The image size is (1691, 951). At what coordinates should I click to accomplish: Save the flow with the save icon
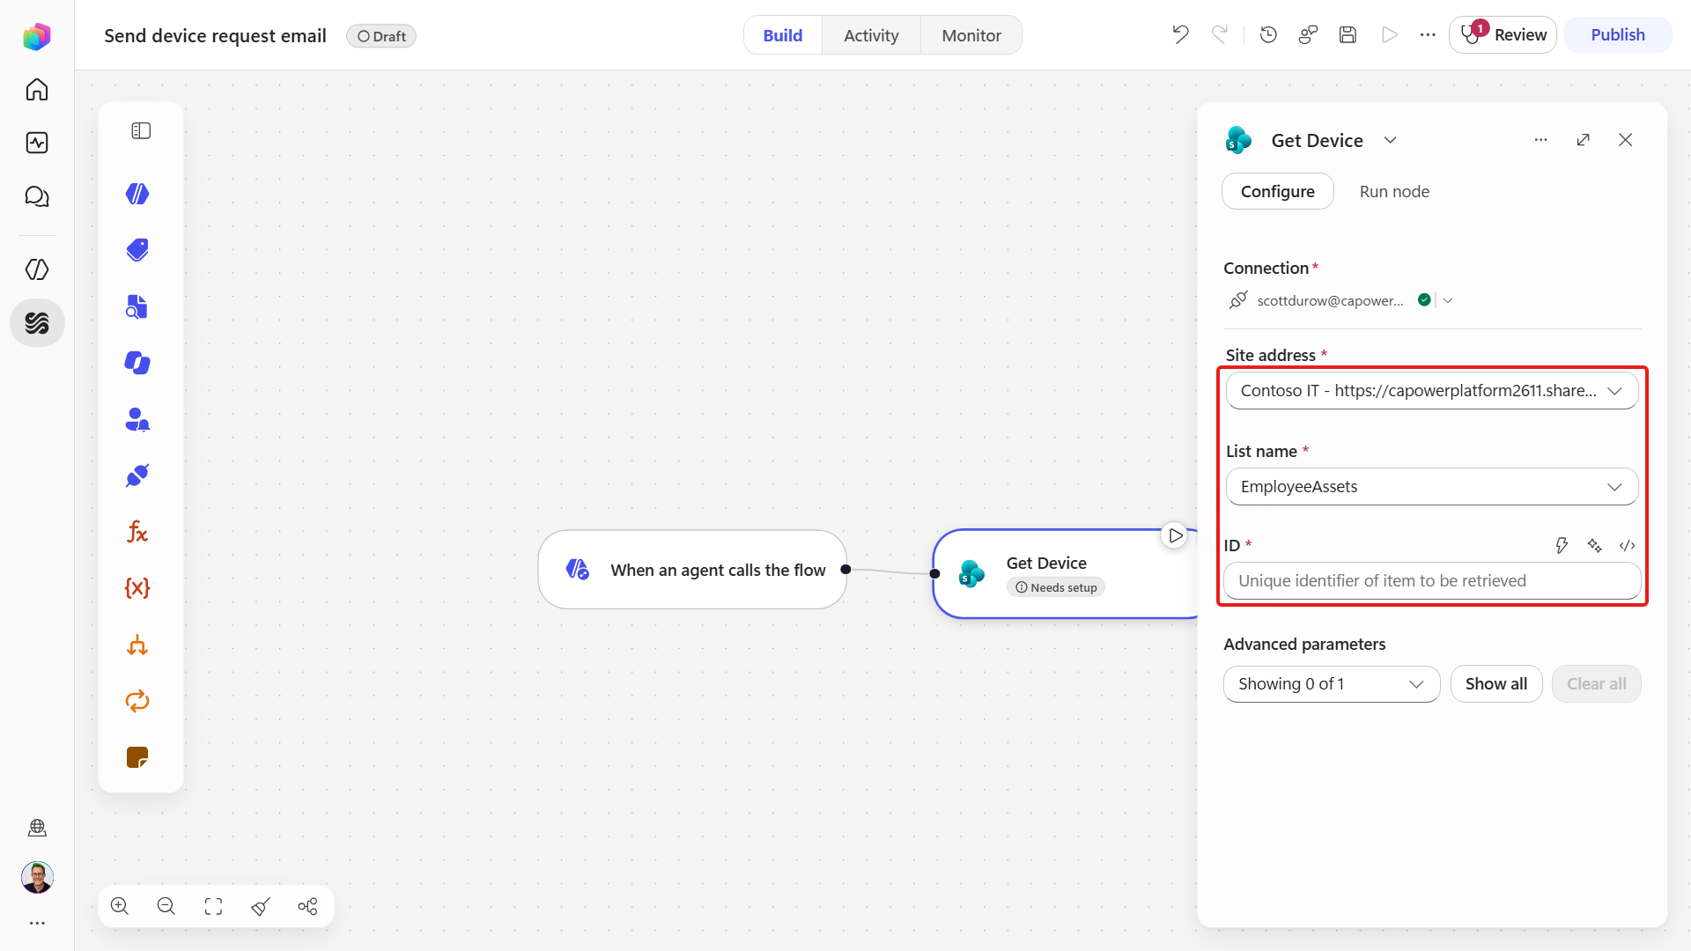tap(1348, 34)
